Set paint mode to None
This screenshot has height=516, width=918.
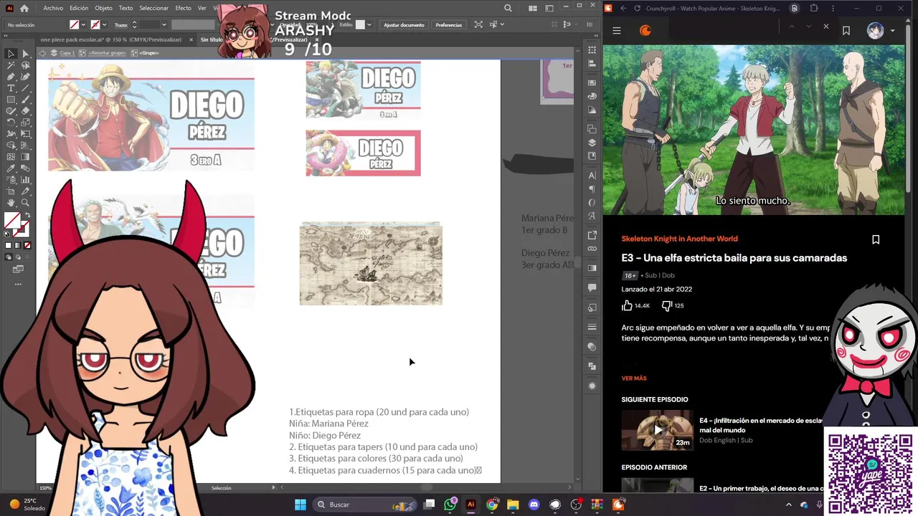click(27, 245)
